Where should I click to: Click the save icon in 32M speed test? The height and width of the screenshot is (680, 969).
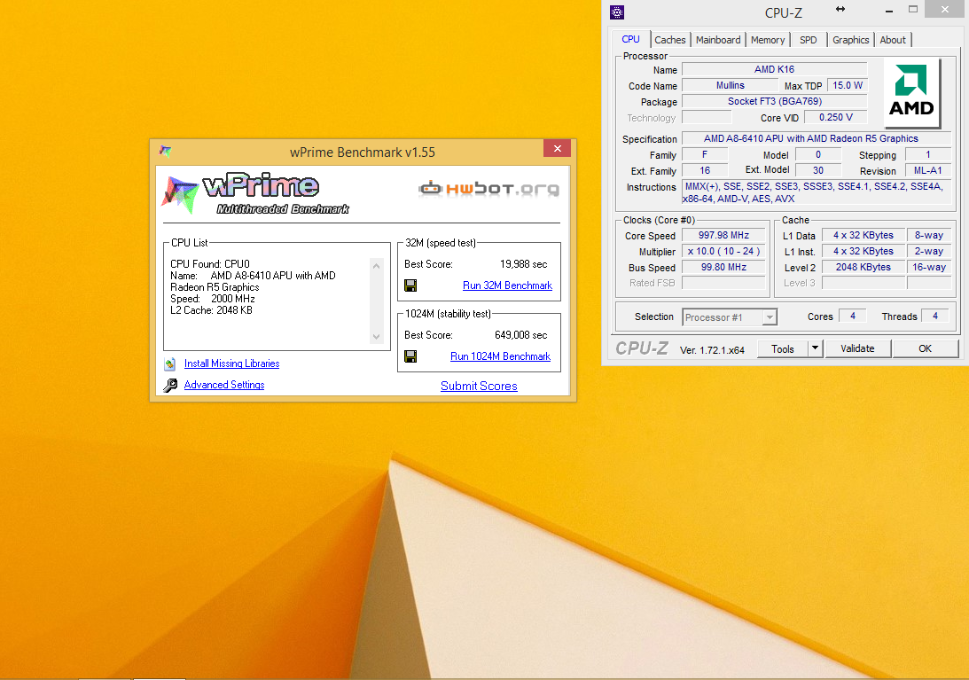click(x=410, y=285)
